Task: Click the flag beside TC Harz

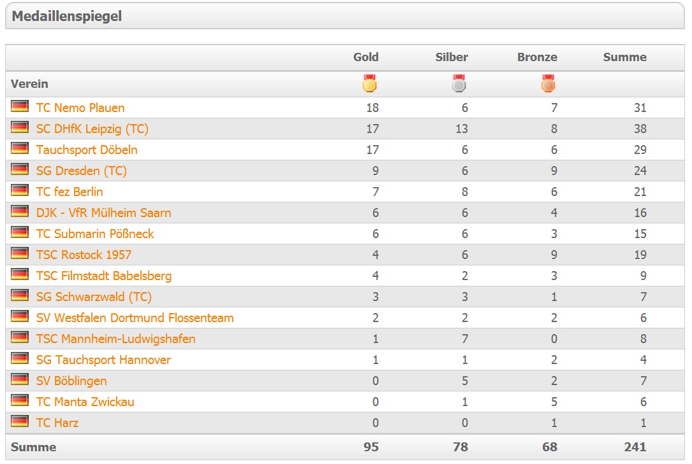Action: click(x=20, y=422)
